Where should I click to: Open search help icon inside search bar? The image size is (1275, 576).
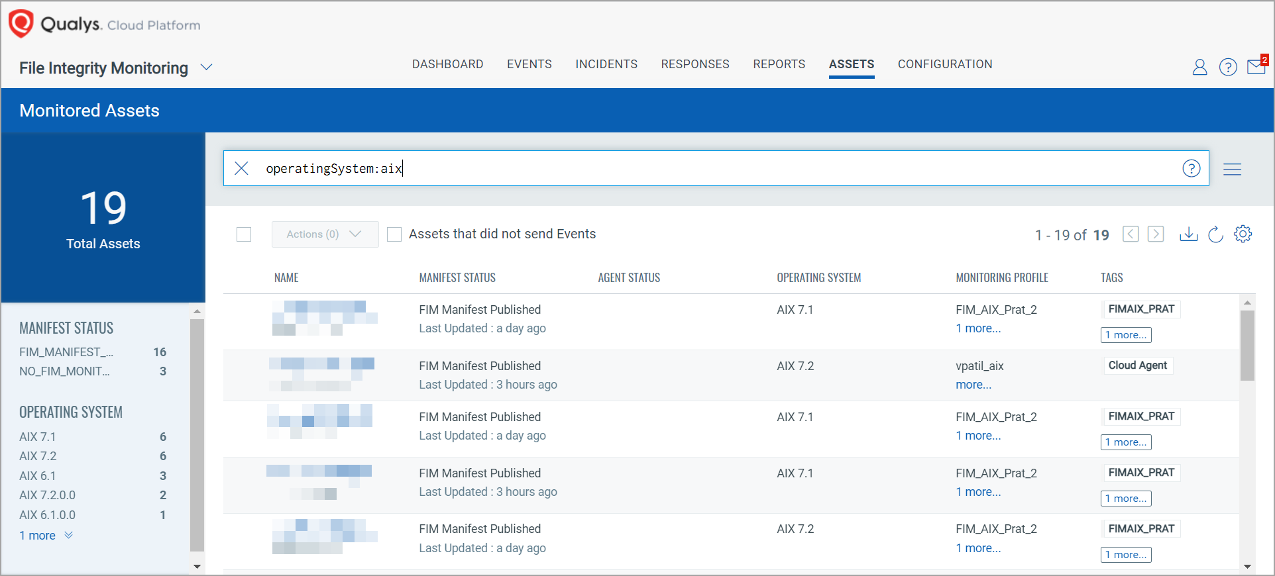point(1192,168)
